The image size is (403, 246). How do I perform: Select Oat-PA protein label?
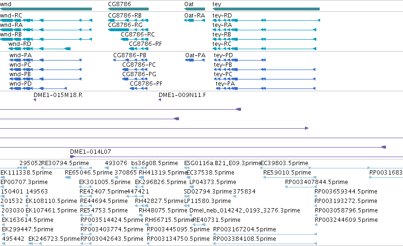[x=195, y=55]
